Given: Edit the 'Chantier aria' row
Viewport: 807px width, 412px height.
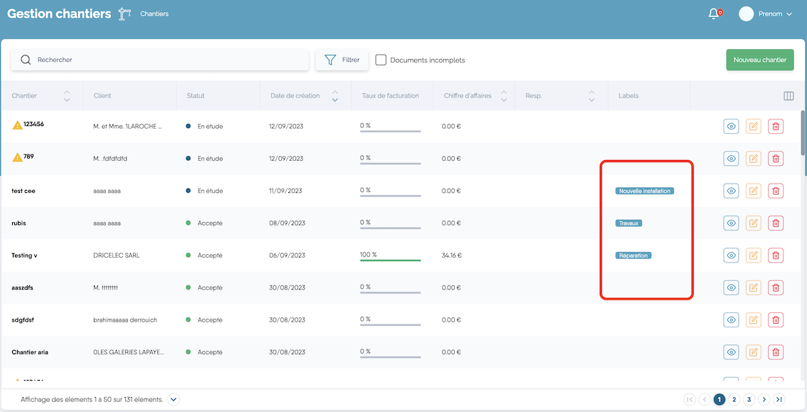Looking at the screenshot, I should (754, 352).
